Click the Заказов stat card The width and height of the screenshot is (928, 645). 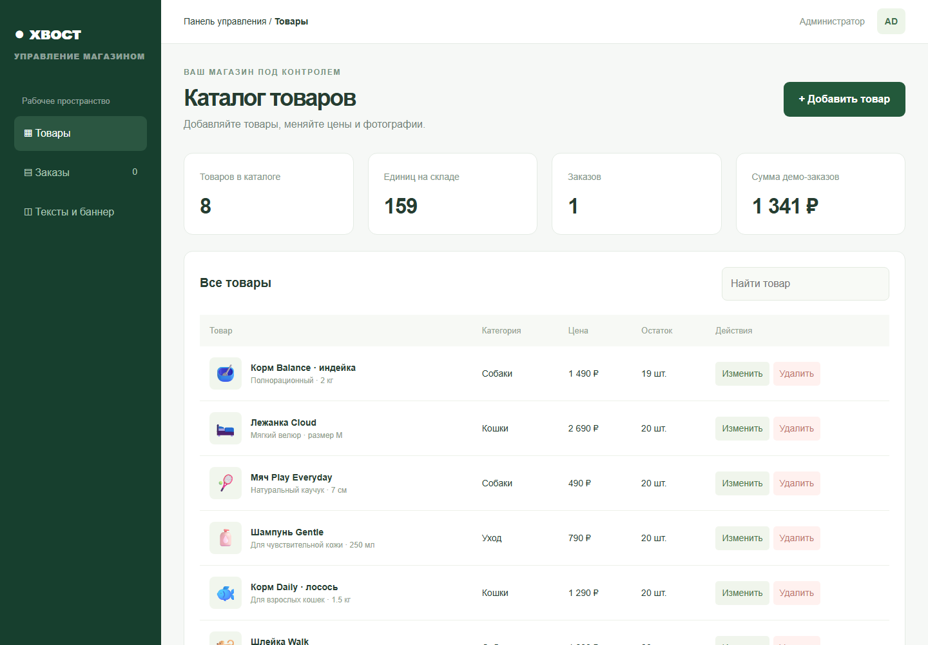tap(637, 193)
